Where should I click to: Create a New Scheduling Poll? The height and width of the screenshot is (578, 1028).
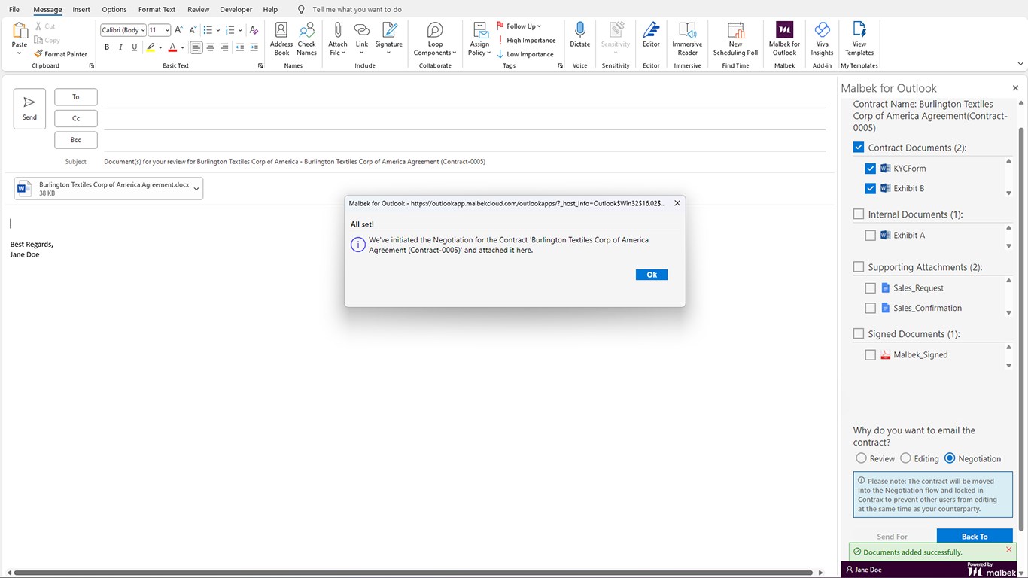(x=735, y=39)
